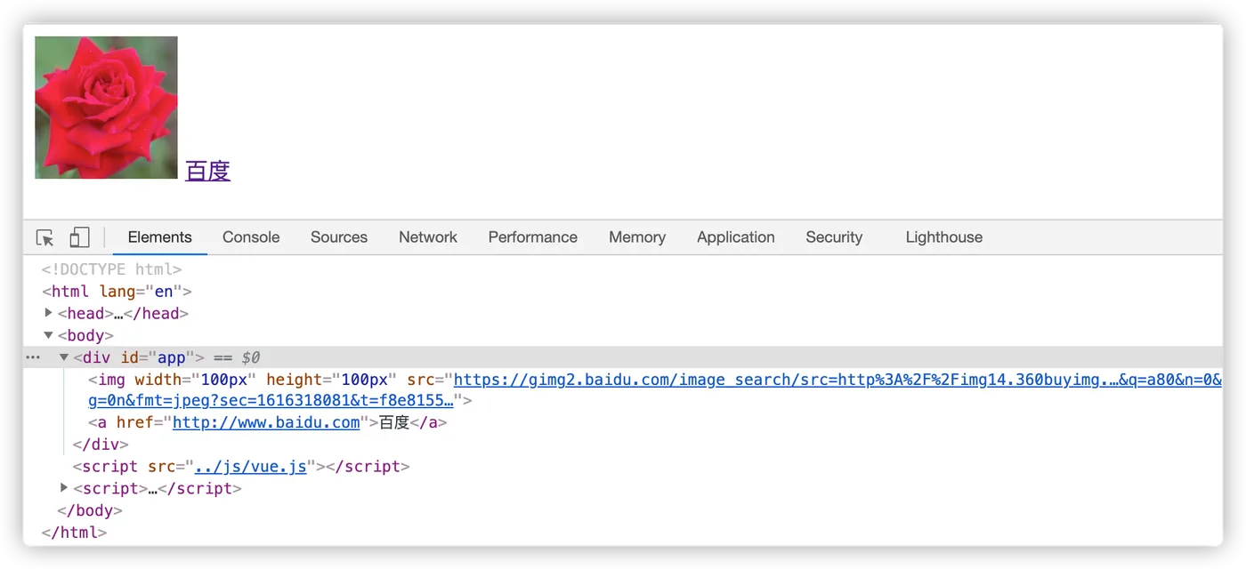Click the 百度 link on the page
This screenshot has height=569, width=1246.
(208, 171)
